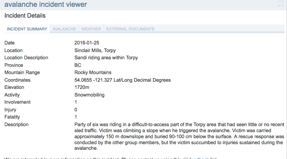This screenshot has width=287, height=159.
Task: Click the Snowmobiling activity value
Action: tap(89, 95)
